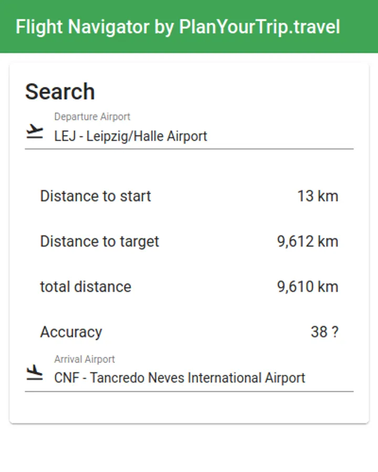Select the Accuracy label
378x472 pixels.
point(71,332)
